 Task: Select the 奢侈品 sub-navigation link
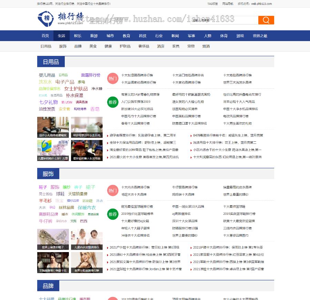[144, 46]
